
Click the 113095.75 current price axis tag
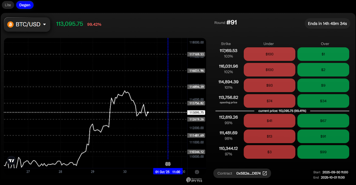(197, 112)
